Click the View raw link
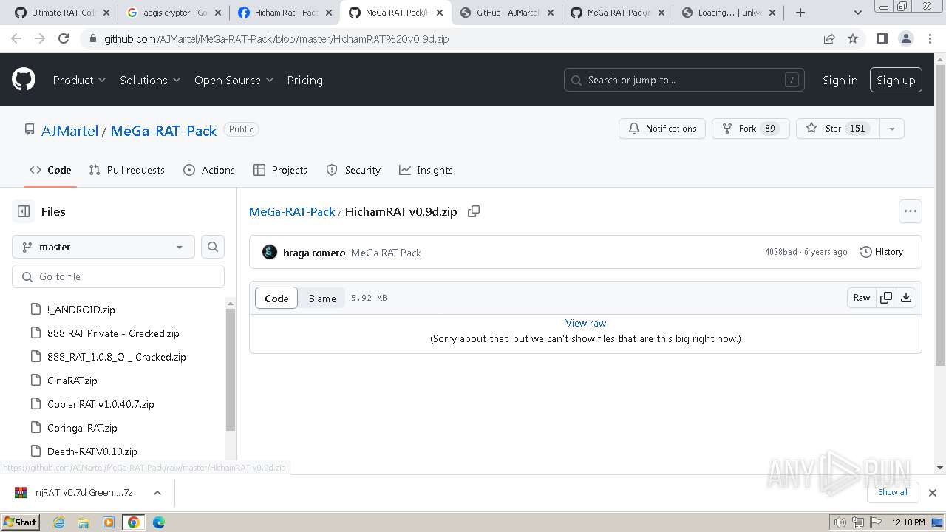946x532 pixels. (x=585, y=323)
